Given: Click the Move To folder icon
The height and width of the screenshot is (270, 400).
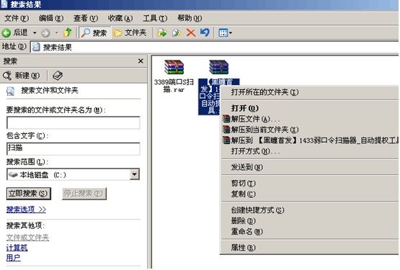Looking at the screenshot, I should (162, 32).
